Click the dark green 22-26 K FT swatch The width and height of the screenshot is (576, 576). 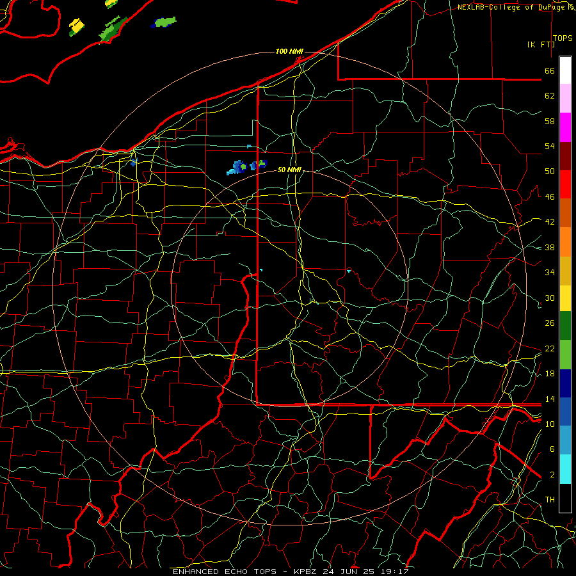[x=565, y=326]
